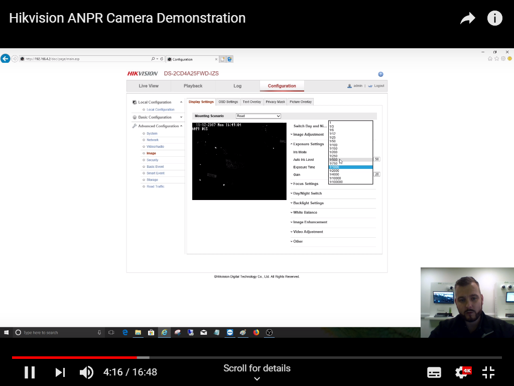Viewport: 514px width, 386px height.
Task: Click the share arrow icon
Action: click(467, 19)
